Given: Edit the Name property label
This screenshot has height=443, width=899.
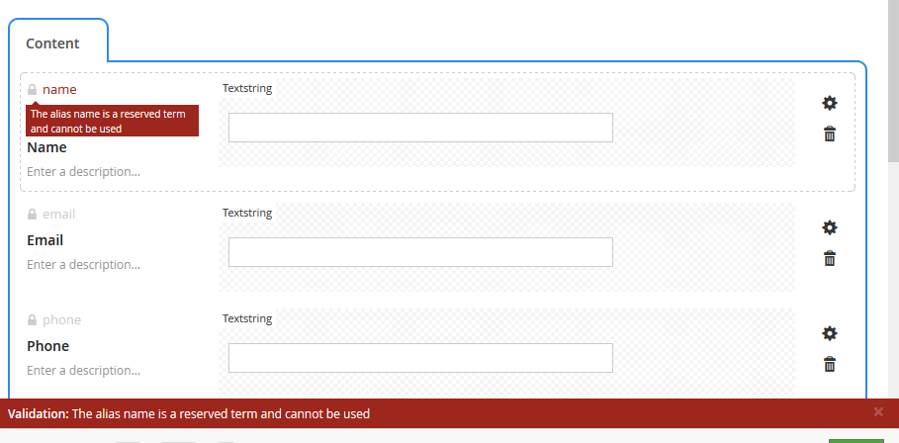Looking at the screenshot, I should coord(47,148).
